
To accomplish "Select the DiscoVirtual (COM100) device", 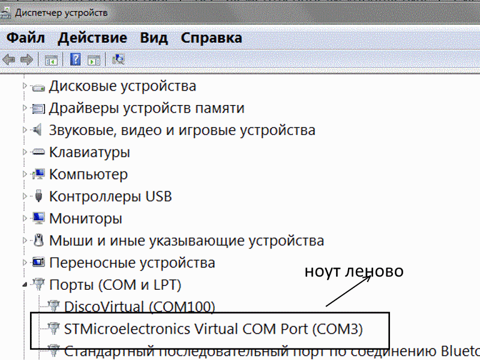I will tap(139, 307).
